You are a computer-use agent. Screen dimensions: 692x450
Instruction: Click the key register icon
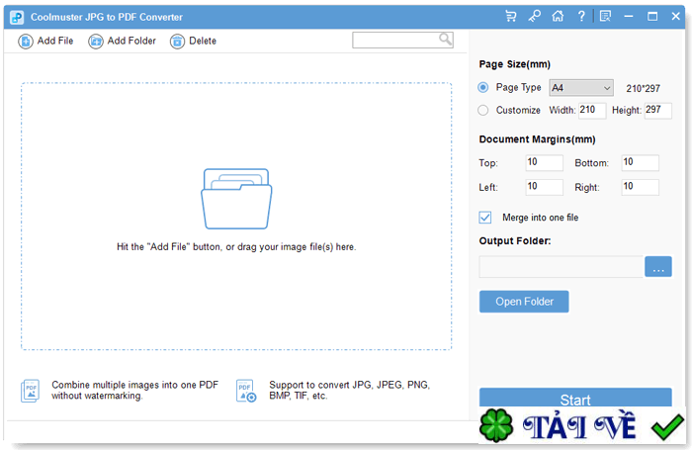(x=535, y=17)
